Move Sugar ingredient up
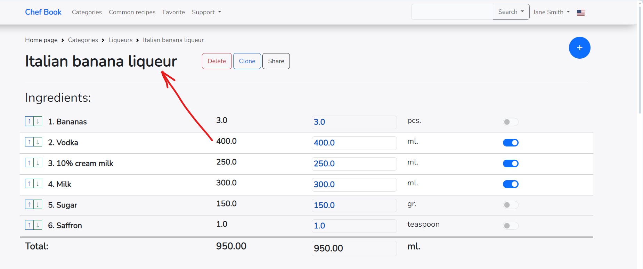The height and width of the screenshot is (269, 643). pyautogui.click(x=30, y=204)
